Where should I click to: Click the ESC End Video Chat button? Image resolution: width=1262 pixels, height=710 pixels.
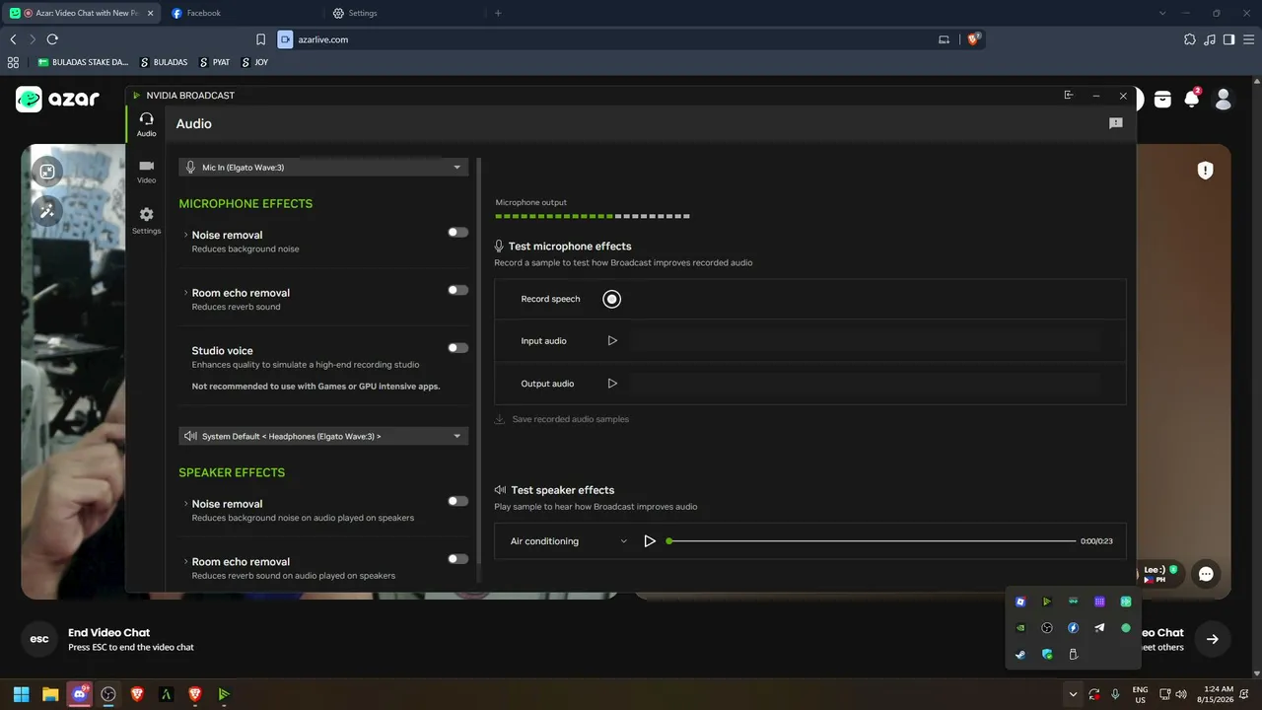pos(39,639)
